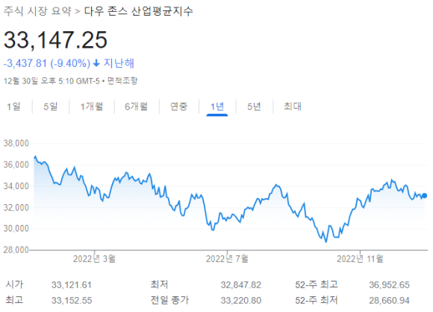Switch chart to 1개월 range

92,106
